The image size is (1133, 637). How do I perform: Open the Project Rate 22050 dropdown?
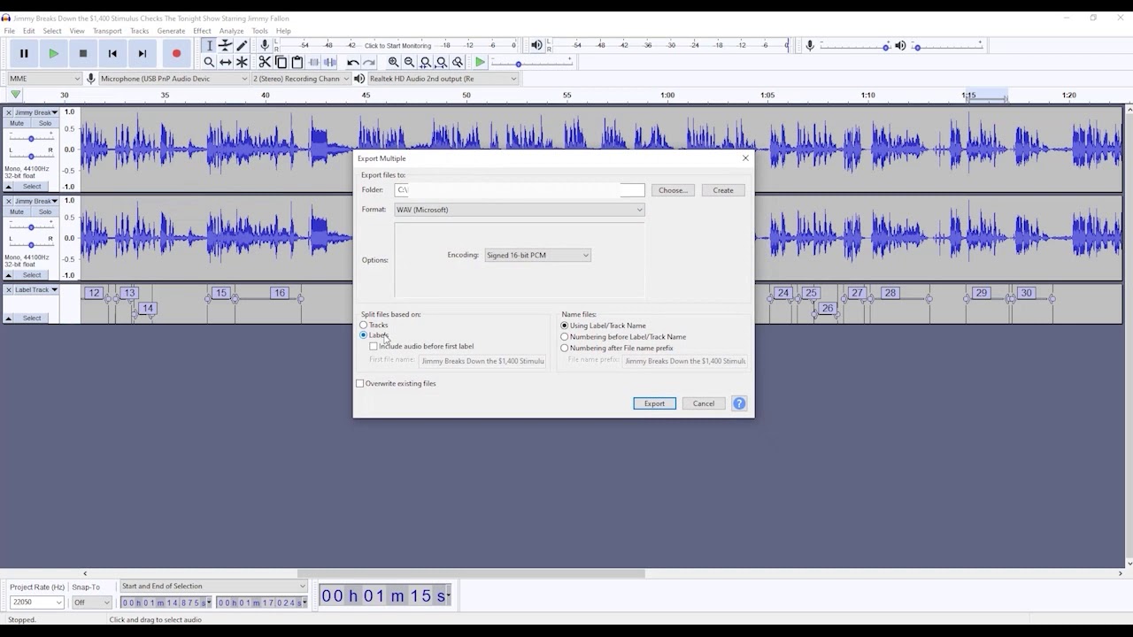pos(36,602)
